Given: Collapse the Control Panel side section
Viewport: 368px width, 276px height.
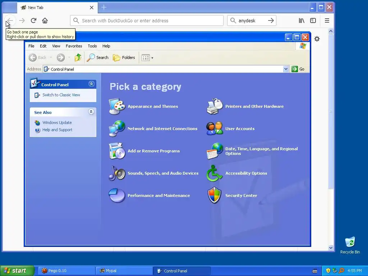Looking at the screenshot, I should [x=91, y=84].
